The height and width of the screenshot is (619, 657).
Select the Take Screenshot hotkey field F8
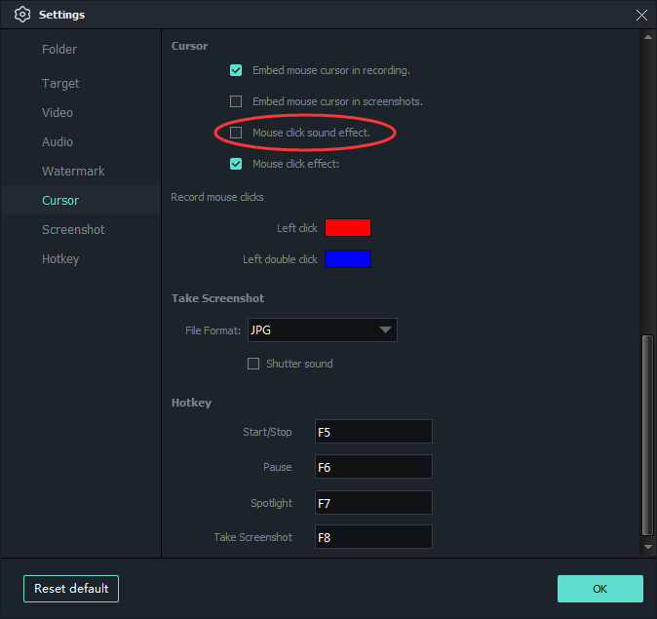pos(373,537)
